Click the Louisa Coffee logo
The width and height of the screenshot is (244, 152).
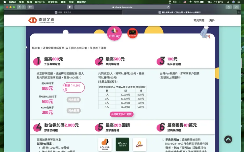105,144
